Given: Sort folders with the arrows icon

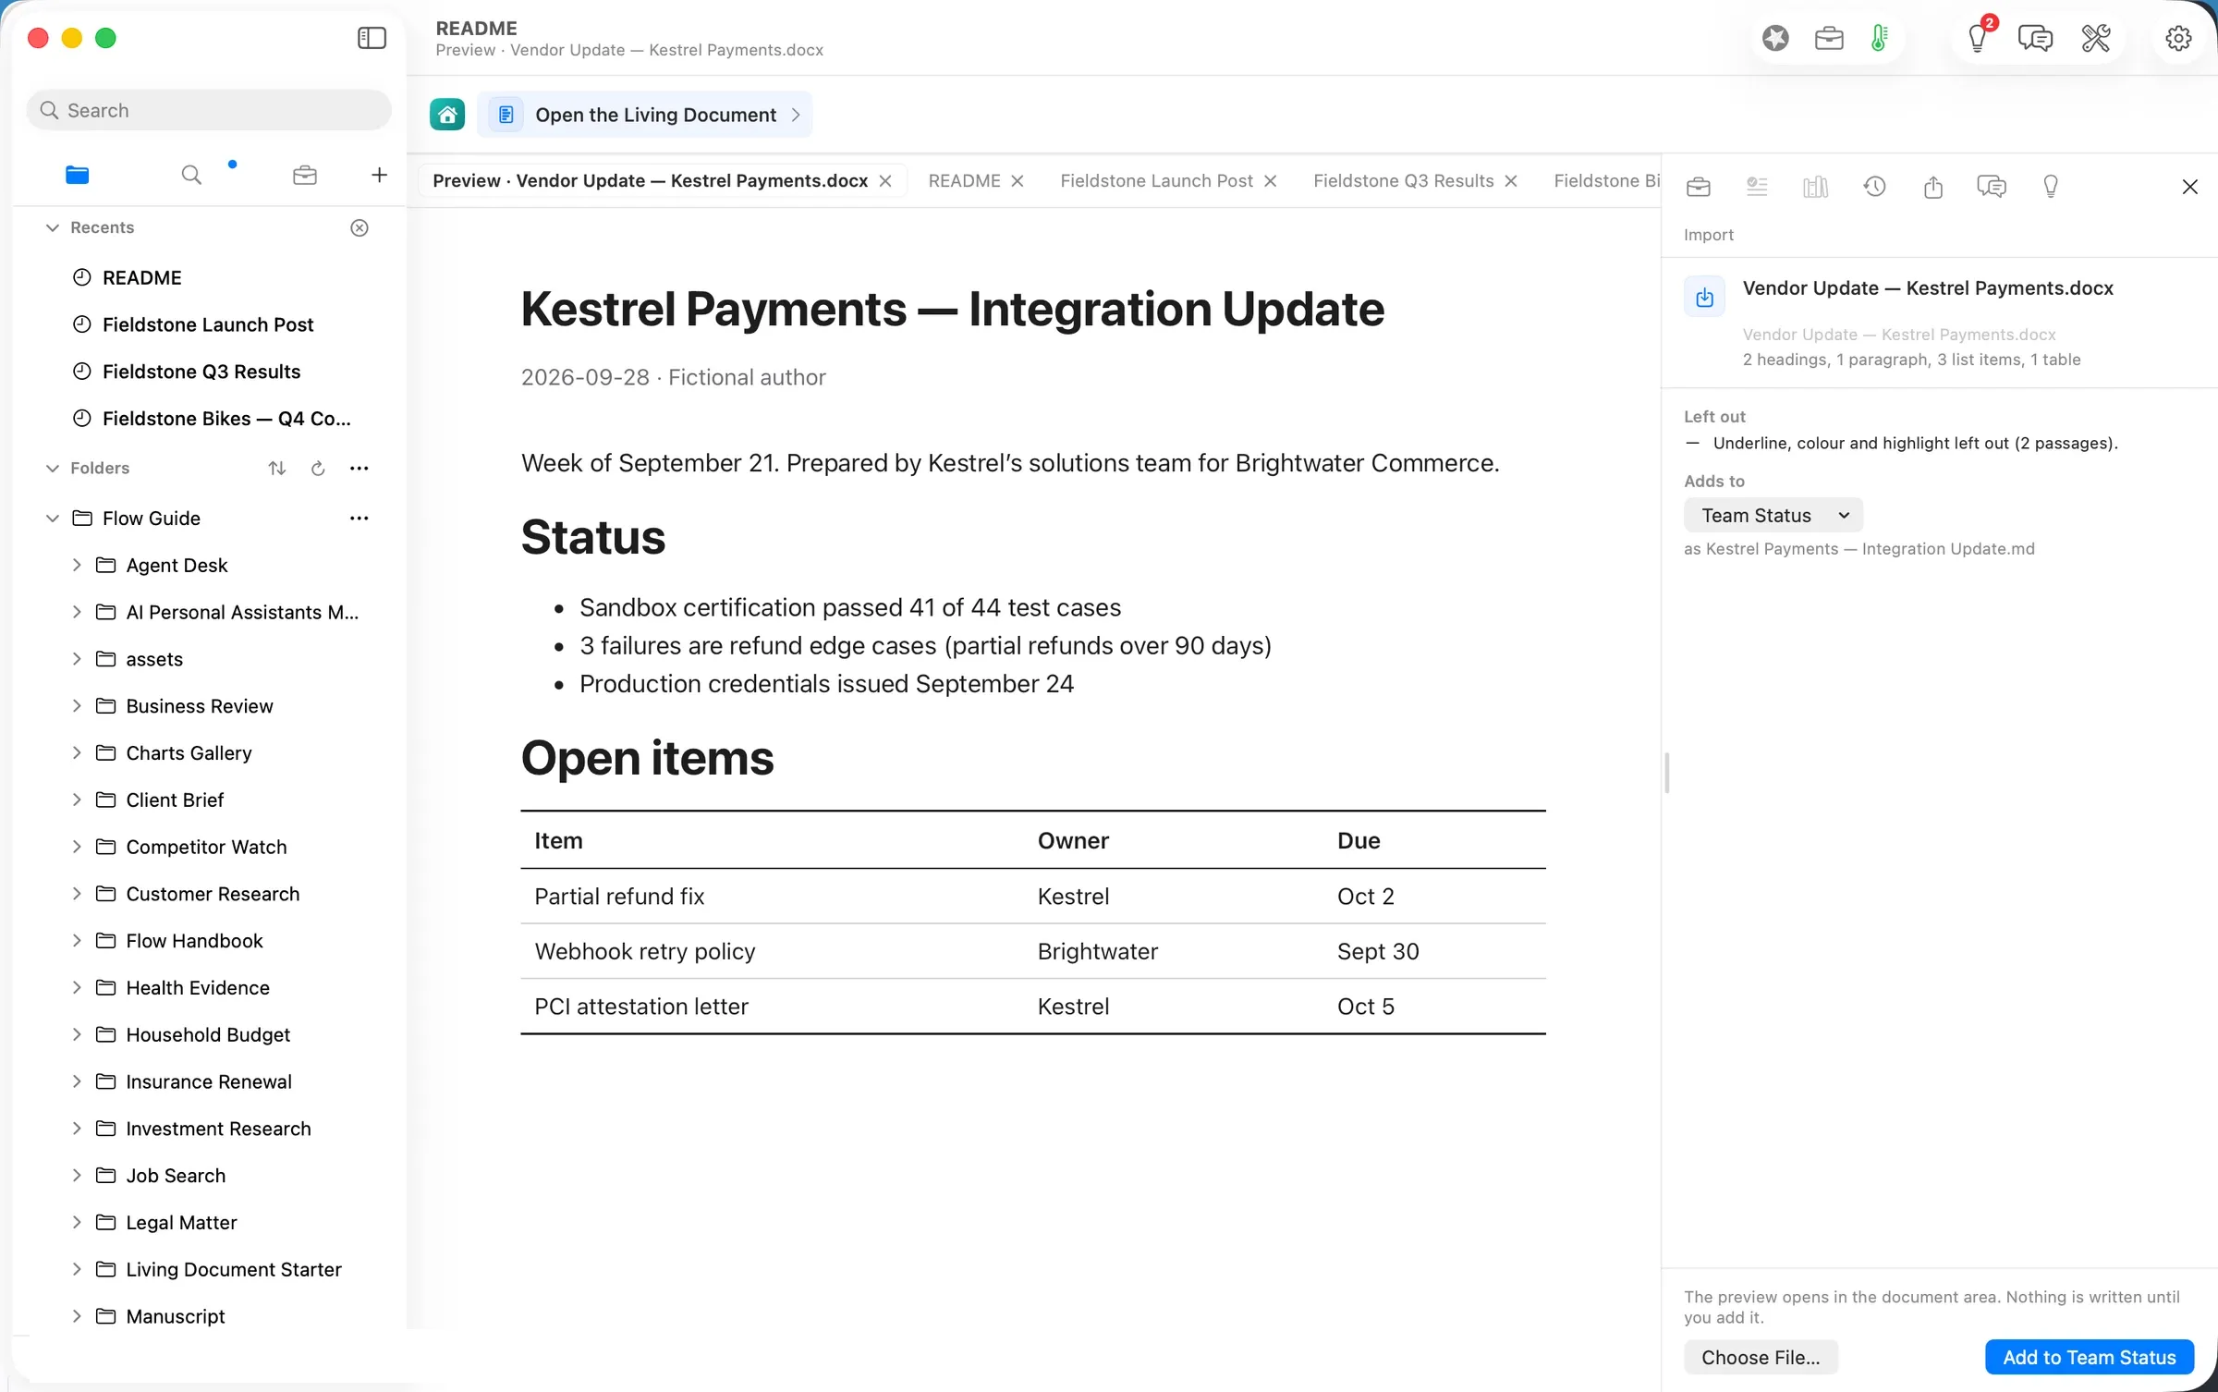Looking at the screenshot, I should pyautogui.click(x=276, y=468).
